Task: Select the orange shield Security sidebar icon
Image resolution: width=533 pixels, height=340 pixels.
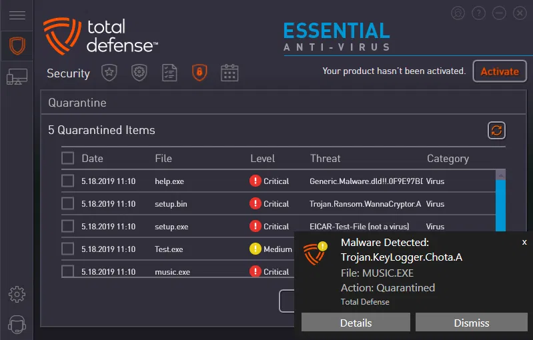Action: tap(17, 46)
